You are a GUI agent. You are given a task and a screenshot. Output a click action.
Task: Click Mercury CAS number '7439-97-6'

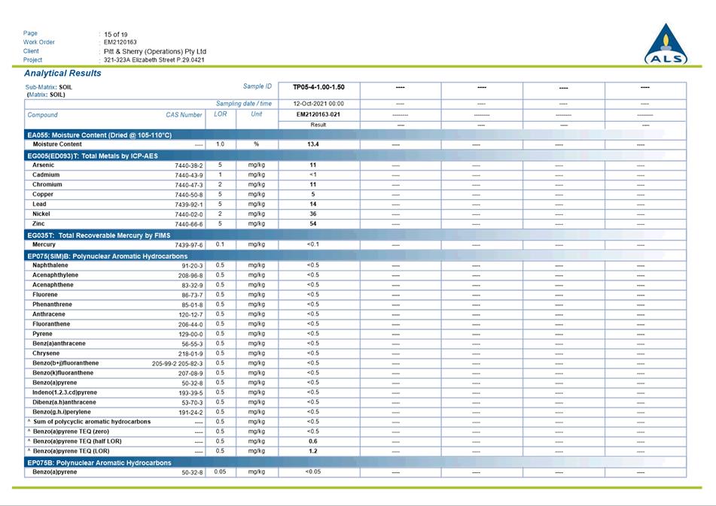188,245
